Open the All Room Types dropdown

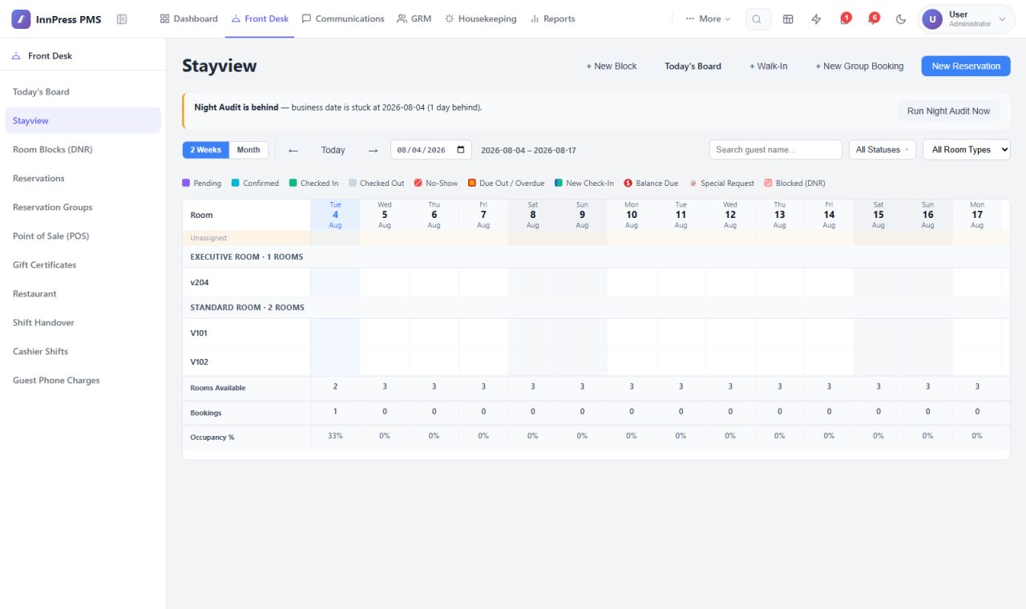(967, 150)
